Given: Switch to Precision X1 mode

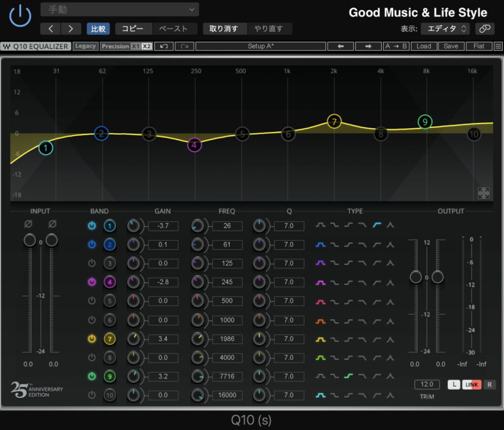Looking at the screenshot, I should tap(136, 47).
